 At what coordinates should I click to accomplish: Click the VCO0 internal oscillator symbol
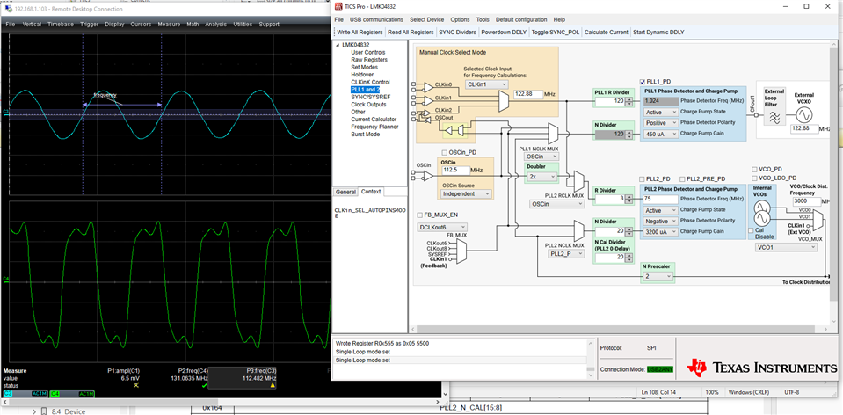click(x=762, y=207)
